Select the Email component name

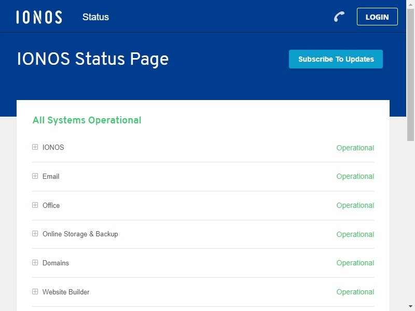51,176
